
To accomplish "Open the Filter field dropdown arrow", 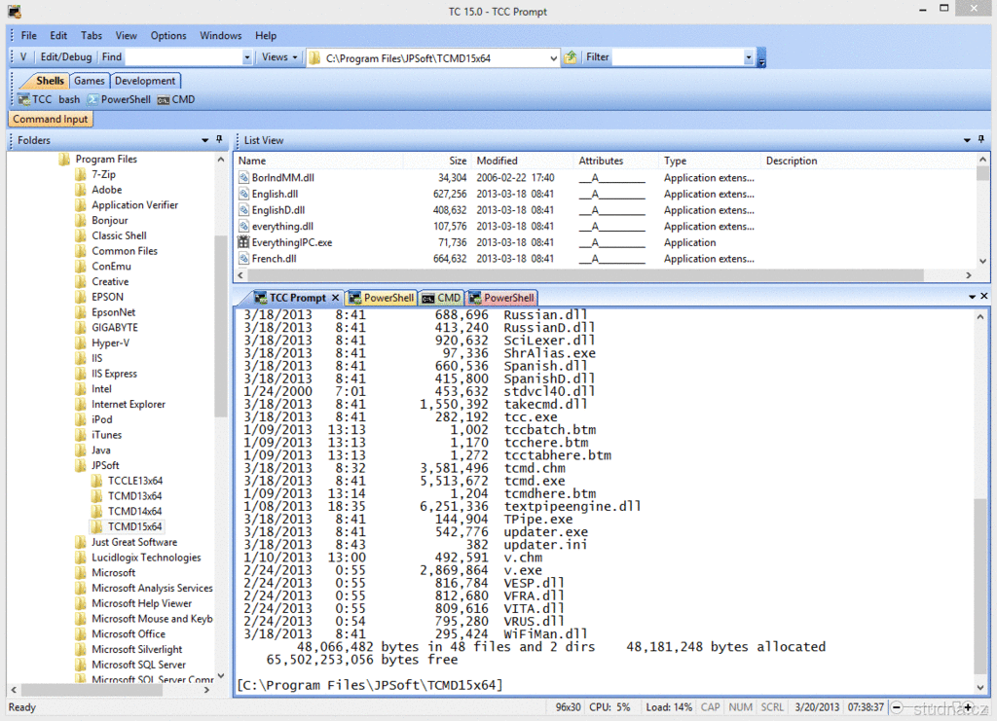I will pyautogui.click(x=749, y=58).
